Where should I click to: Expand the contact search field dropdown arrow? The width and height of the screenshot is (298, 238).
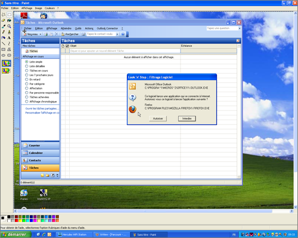tap(117, 34)
